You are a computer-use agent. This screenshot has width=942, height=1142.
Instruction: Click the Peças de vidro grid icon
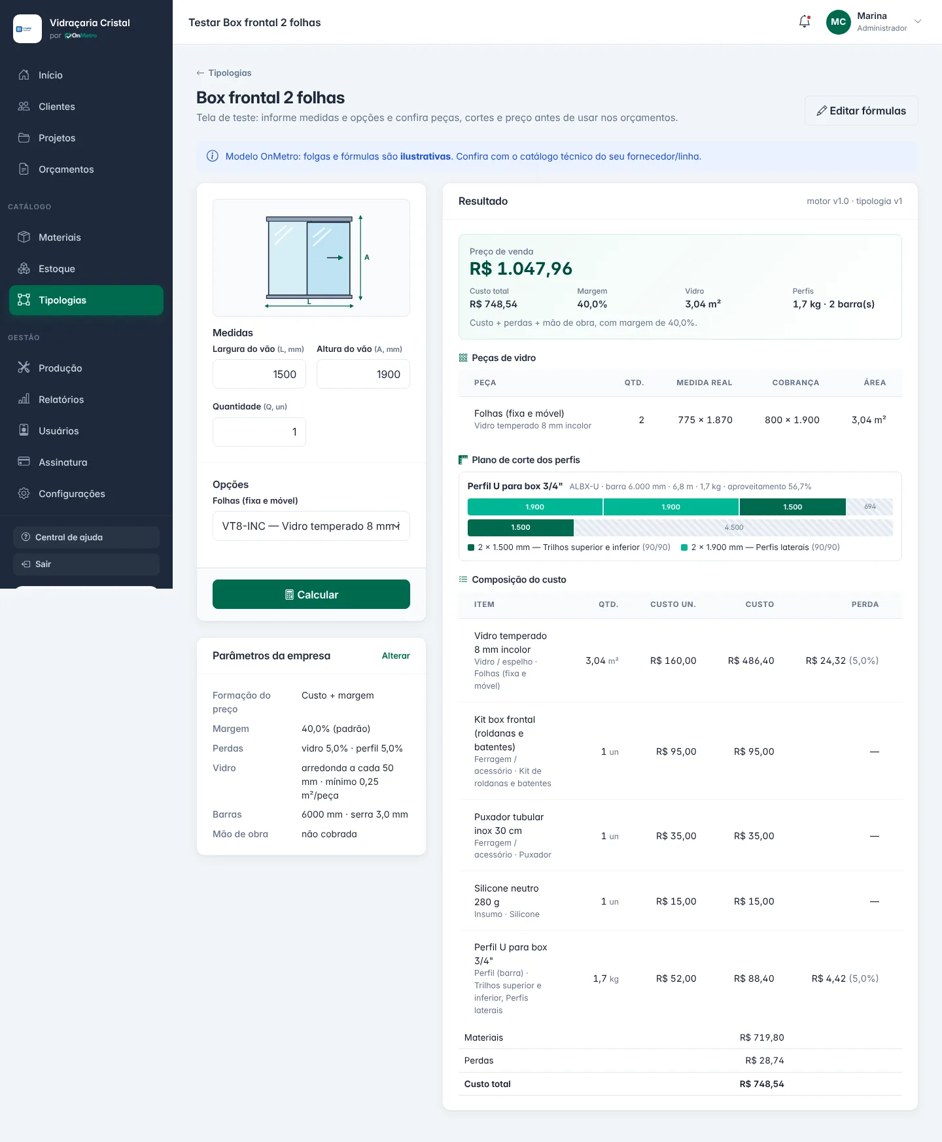463,358
